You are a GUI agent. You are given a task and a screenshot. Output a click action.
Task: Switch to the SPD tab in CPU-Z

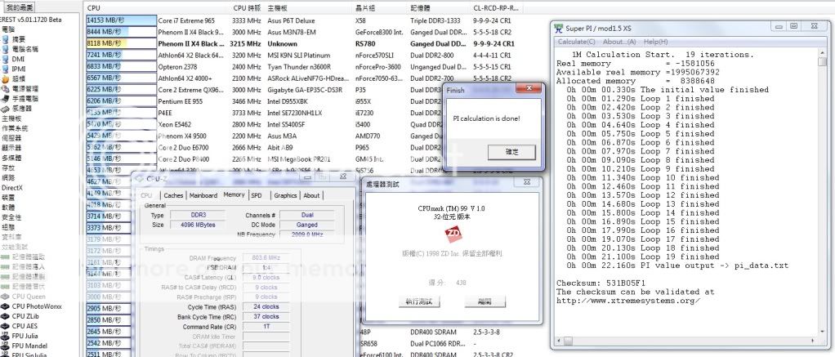(x=257, y=195)
